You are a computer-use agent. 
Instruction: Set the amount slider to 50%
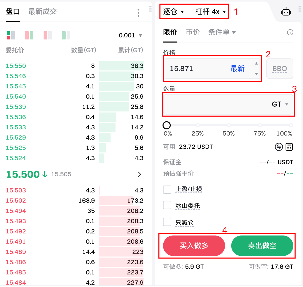tap(229, 125)
